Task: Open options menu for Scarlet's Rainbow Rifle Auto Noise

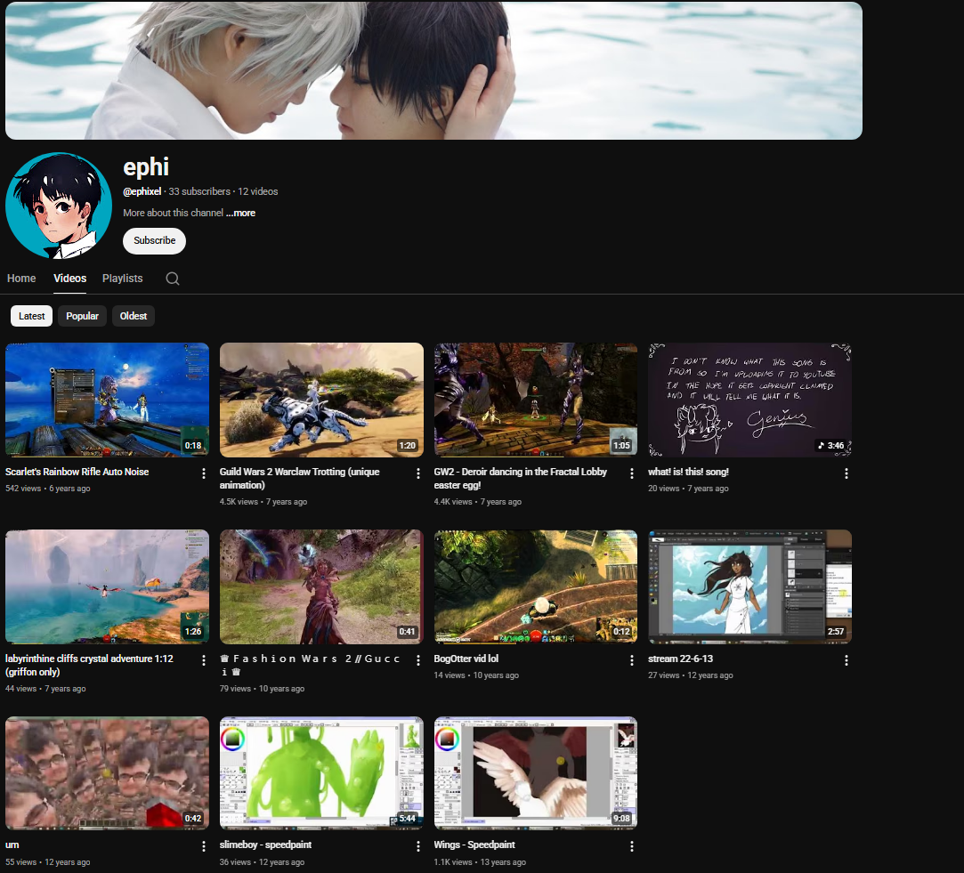Action: 204,473
